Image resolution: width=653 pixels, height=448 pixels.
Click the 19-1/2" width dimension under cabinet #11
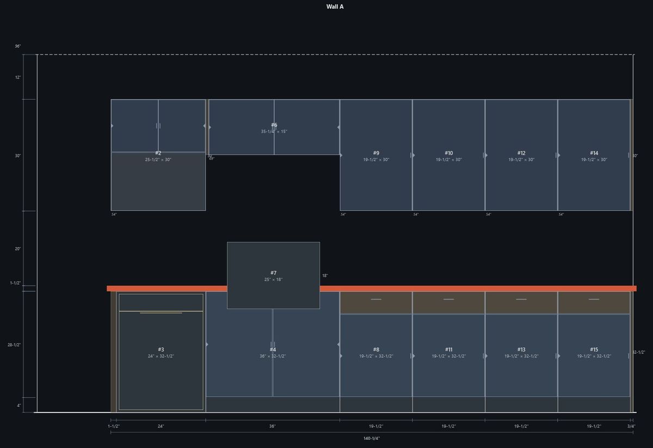[448, 426]
